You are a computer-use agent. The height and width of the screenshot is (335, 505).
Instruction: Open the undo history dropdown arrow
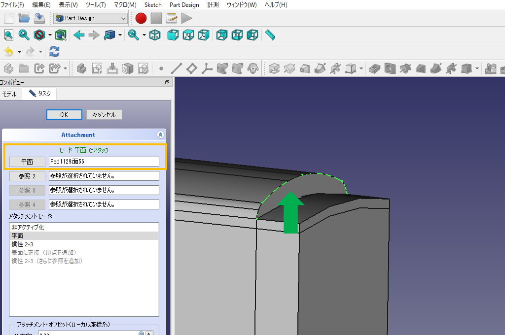[19, 51]
